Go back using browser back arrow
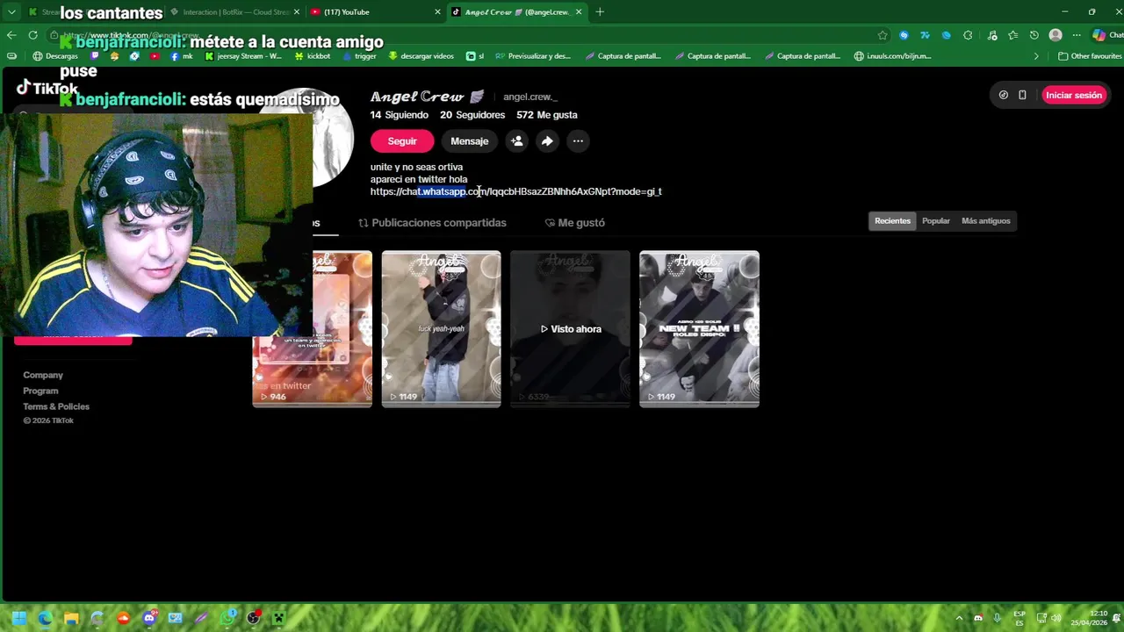This screenshot has height=632, width=1124. pos(11,35)
